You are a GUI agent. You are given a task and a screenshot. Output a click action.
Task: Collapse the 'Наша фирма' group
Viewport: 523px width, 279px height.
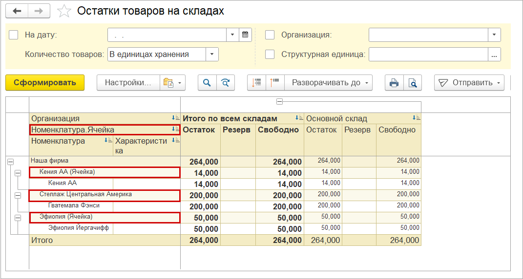(11, 162)
